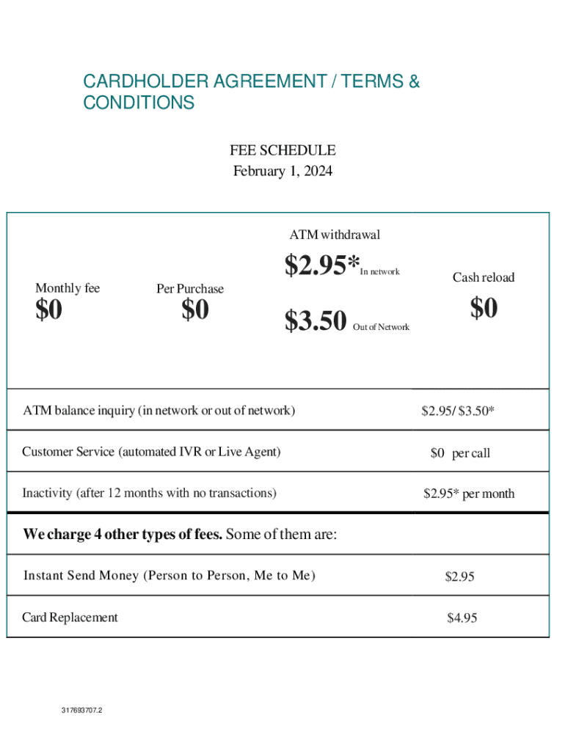Viewport: 565px width, 751px height.
Task: Click the $4.95 Card Replacement fee
Action: coord(462,618)
